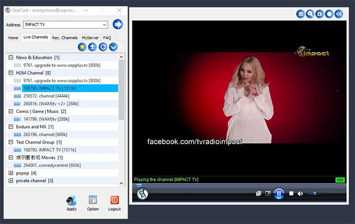355x224 pixels.
Task: Mute the player speaker icon
Action: point(300,194)
